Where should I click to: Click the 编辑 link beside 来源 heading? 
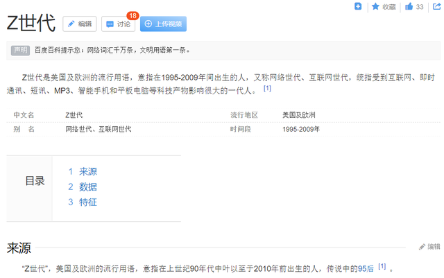(x=430, y=247)
